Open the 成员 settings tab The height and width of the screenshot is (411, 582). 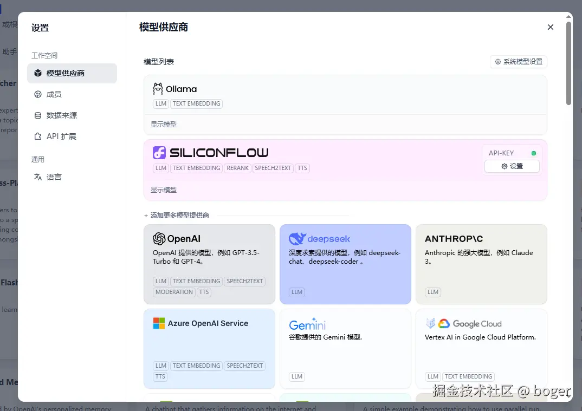pyautogui.click(x=72, y=94)
